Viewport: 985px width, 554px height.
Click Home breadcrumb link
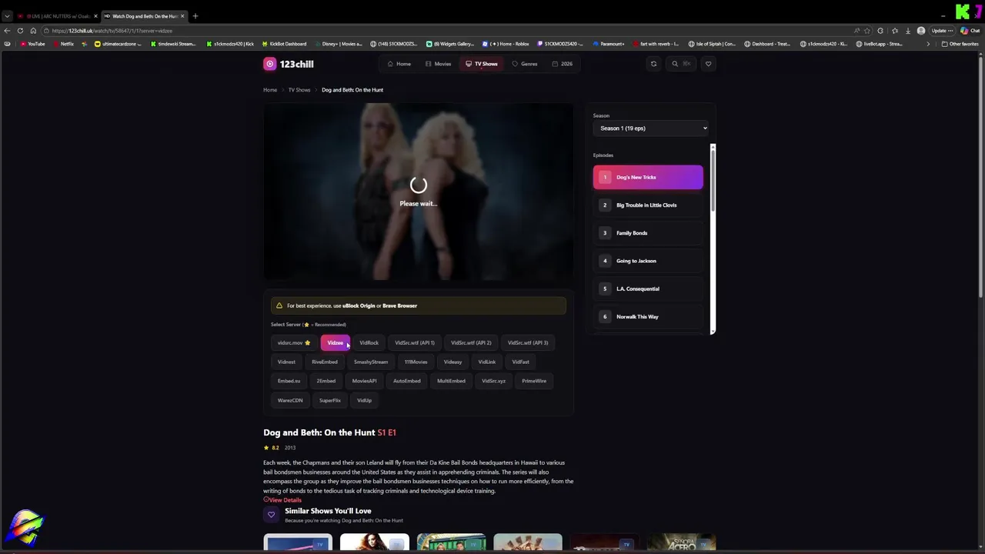pos(270,90)
